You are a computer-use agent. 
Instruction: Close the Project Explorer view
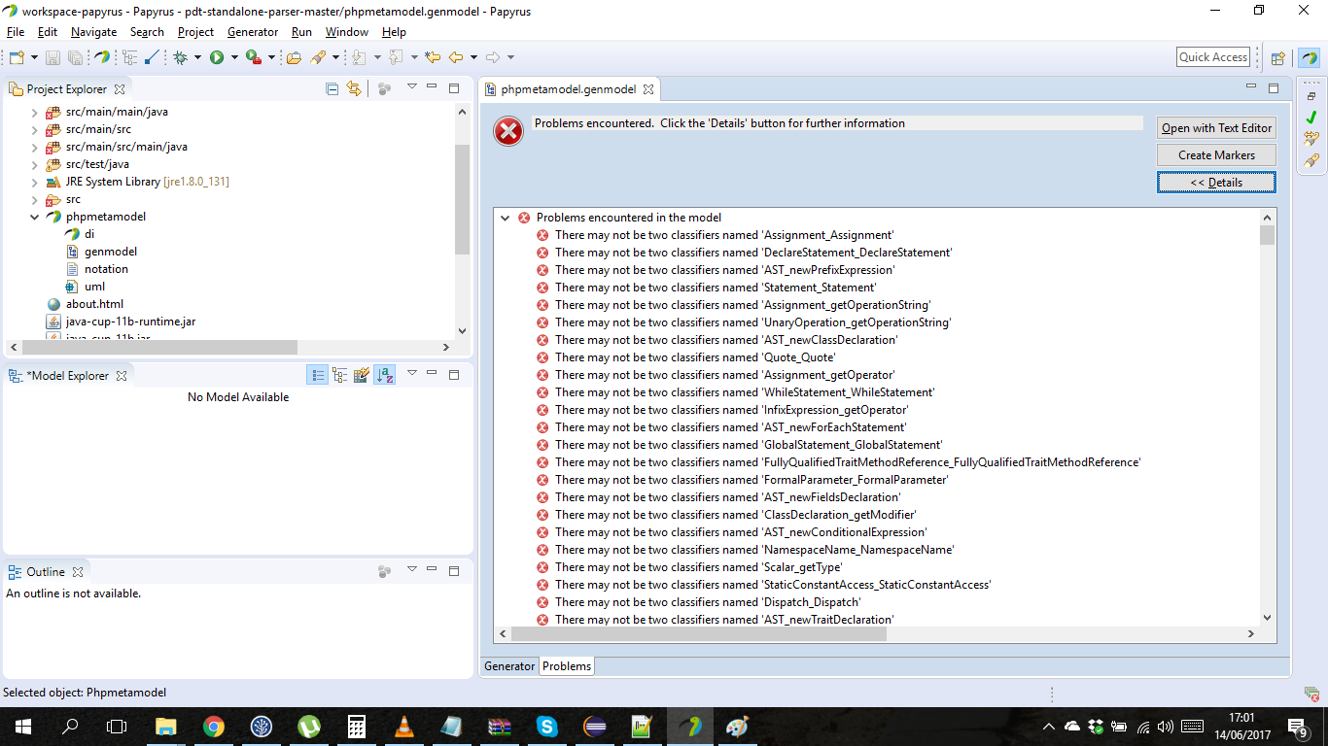point(120,89)
